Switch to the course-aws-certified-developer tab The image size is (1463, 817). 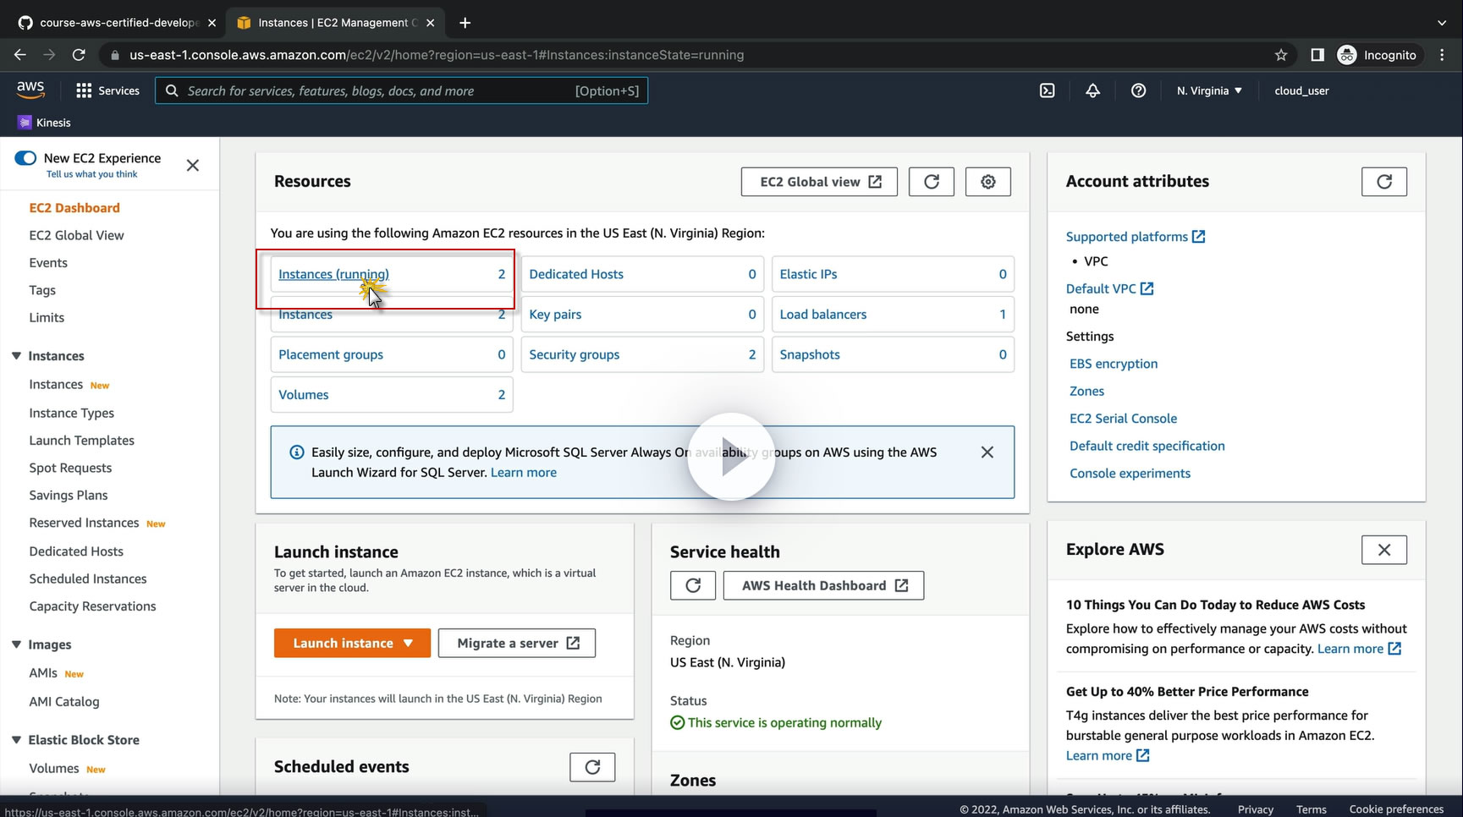(x=117, y=23)
